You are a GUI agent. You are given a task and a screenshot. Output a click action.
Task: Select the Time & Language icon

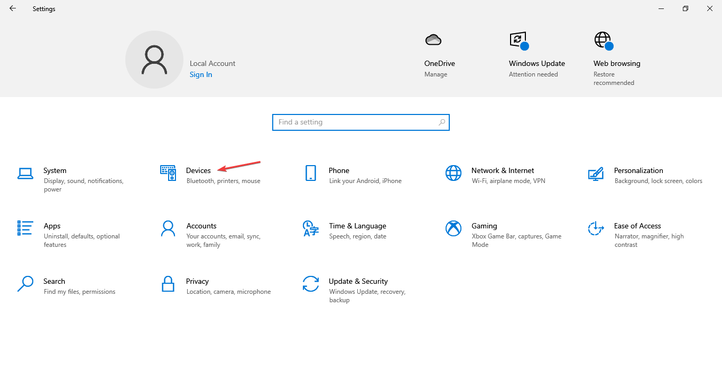(311, 228)
